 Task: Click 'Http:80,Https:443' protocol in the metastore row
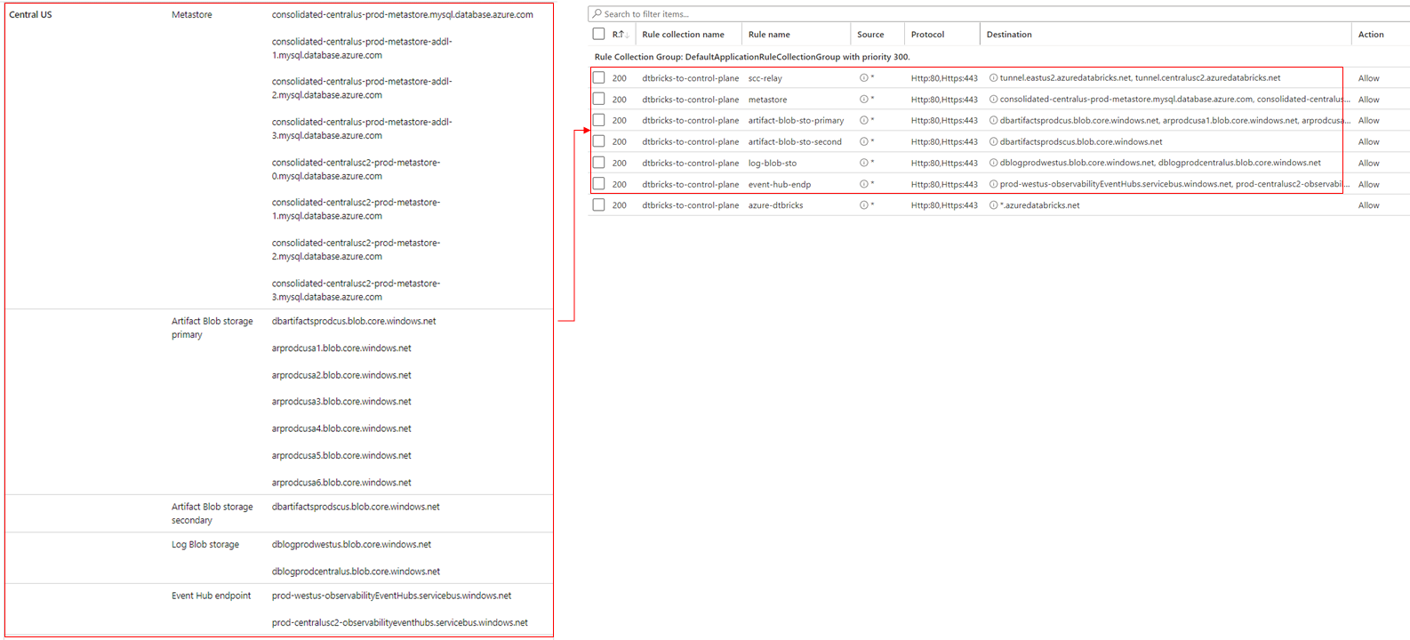click(x=944, y=100)
